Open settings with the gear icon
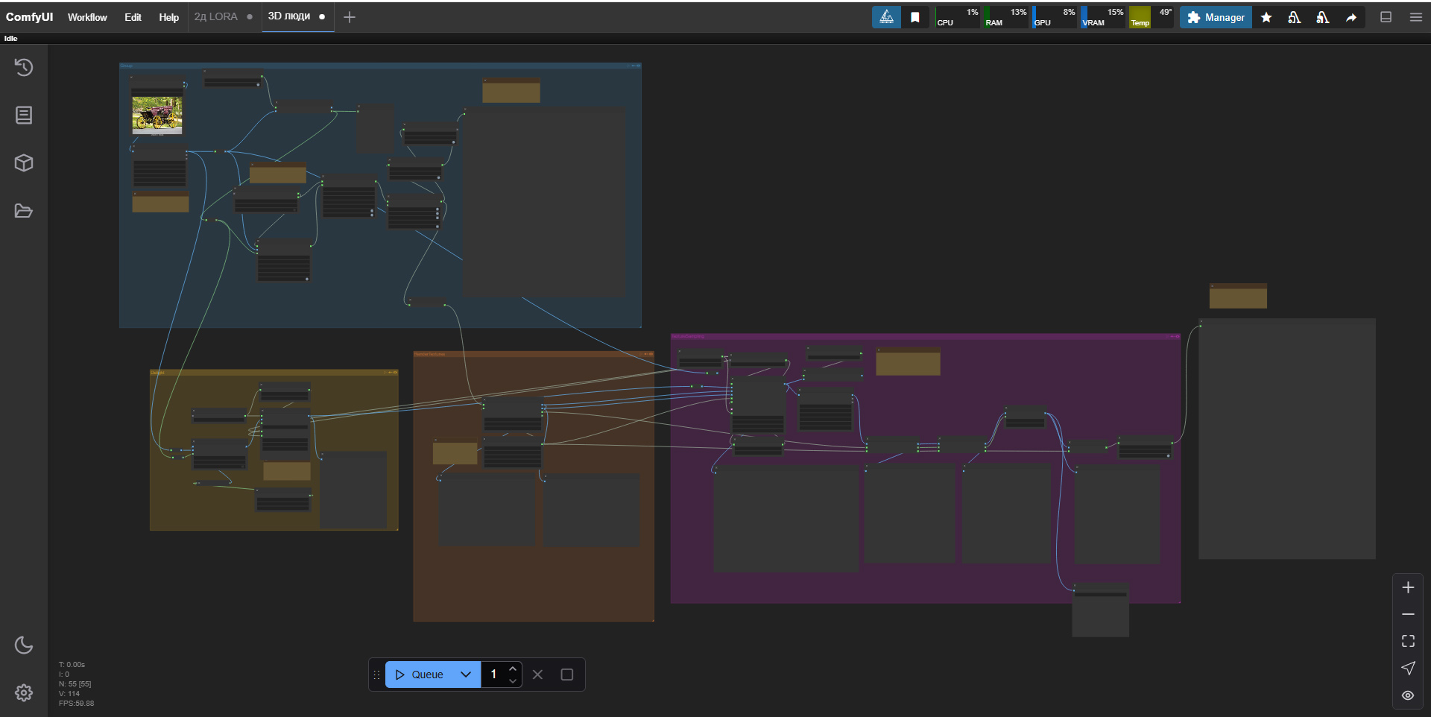 point(24,692)
